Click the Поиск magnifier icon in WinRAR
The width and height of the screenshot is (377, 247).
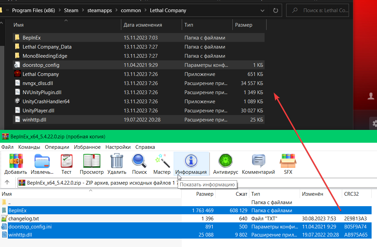[140, 161]
